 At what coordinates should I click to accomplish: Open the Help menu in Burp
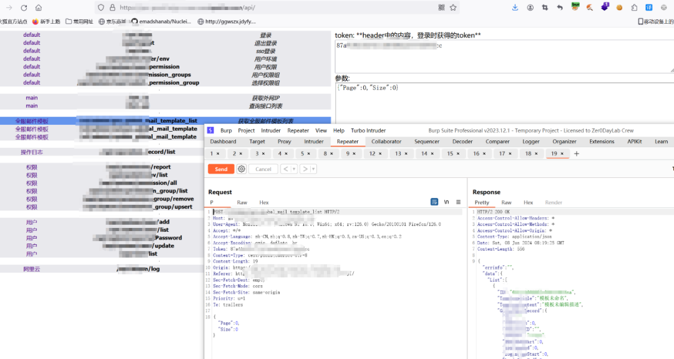(339, 130)
